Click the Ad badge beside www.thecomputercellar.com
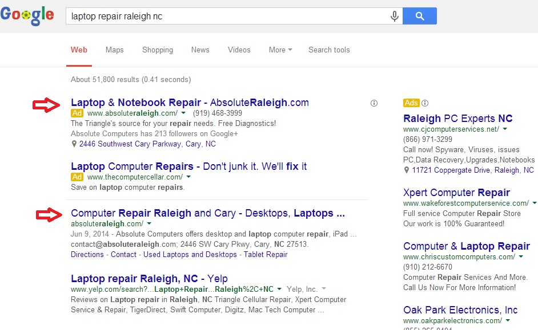Viewport: 538px width, 330px height. [x=77, y=177]
